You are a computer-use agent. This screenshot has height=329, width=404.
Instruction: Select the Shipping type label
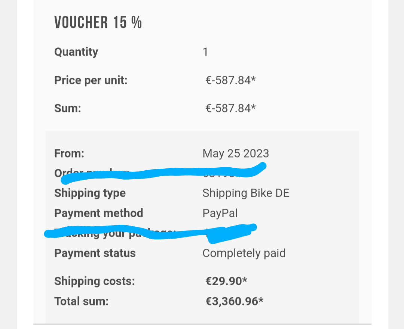pyautogui.click(x=90, y=193)
